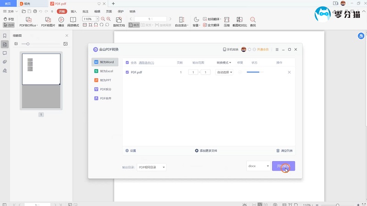Open the comments panel in left sidebar
This screenshot has height=206, width=367.
[x=5, y=53]
